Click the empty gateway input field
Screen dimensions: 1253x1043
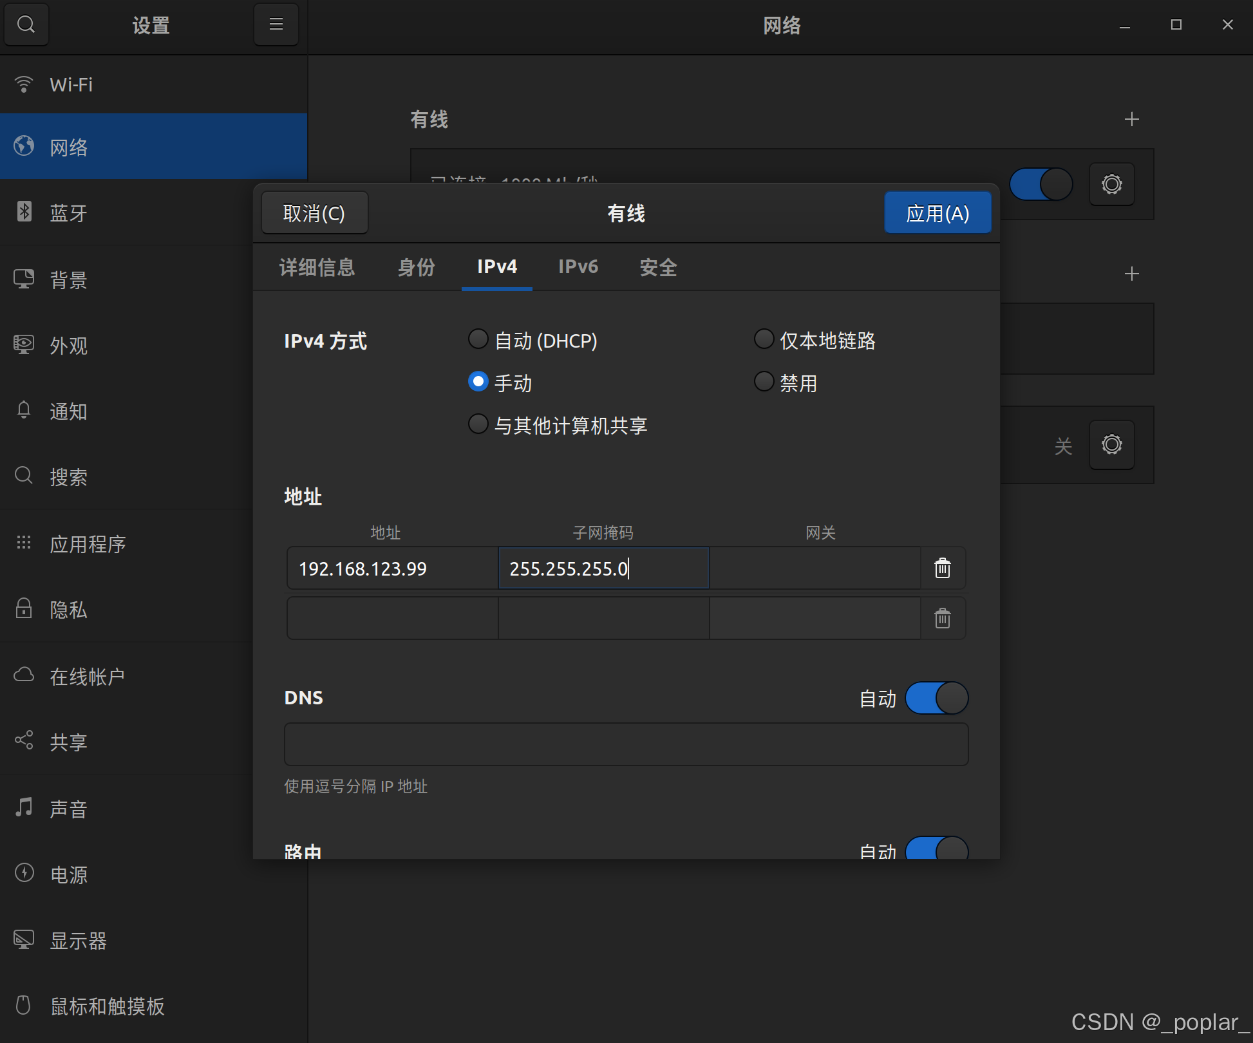coord(815,568)
